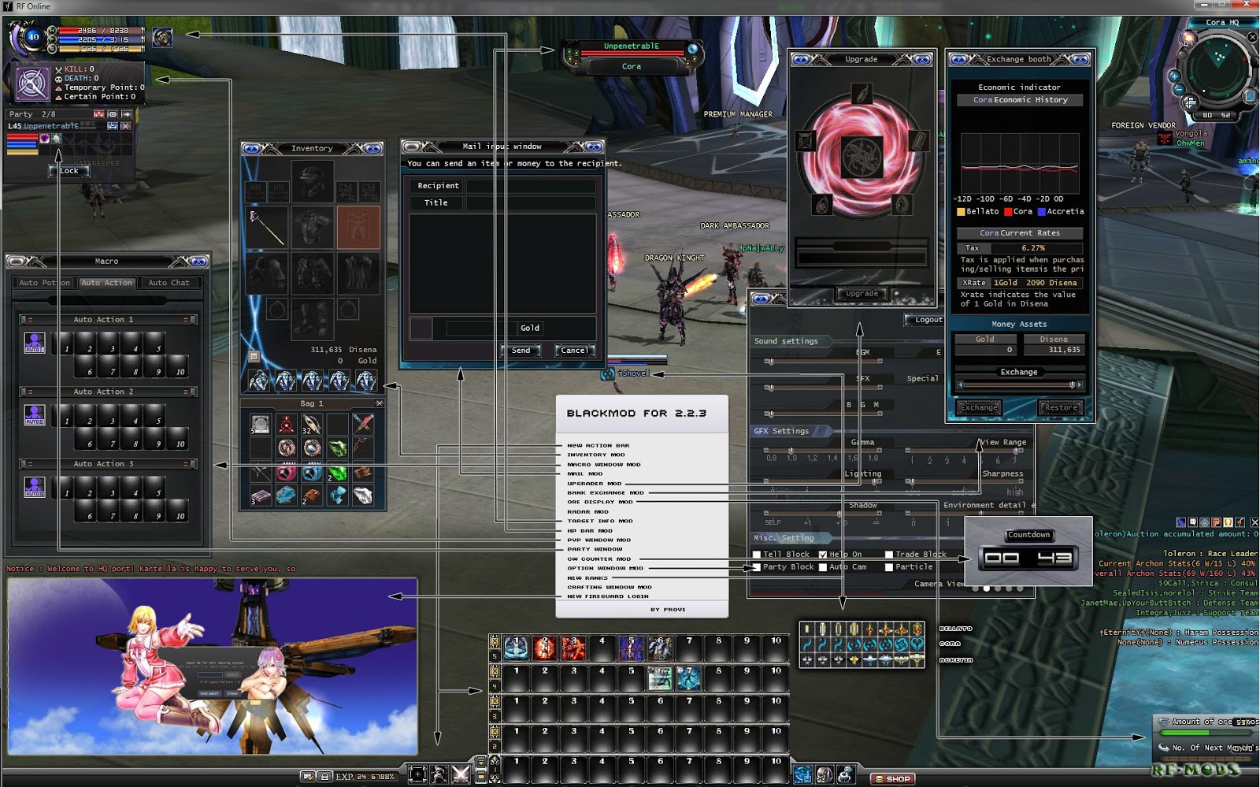Click the purple compass skill icon by KILL counter

coord(32,84)
